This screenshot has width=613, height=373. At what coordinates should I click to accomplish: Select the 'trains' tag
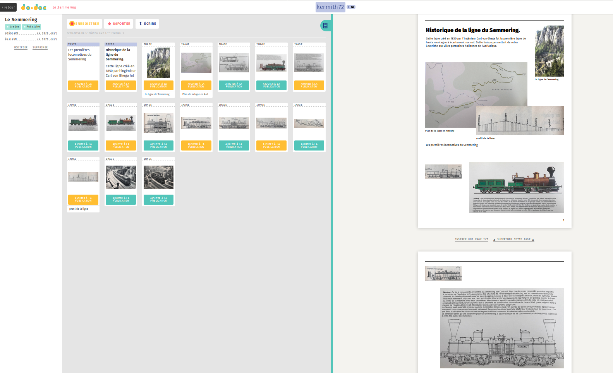point(13,27)
